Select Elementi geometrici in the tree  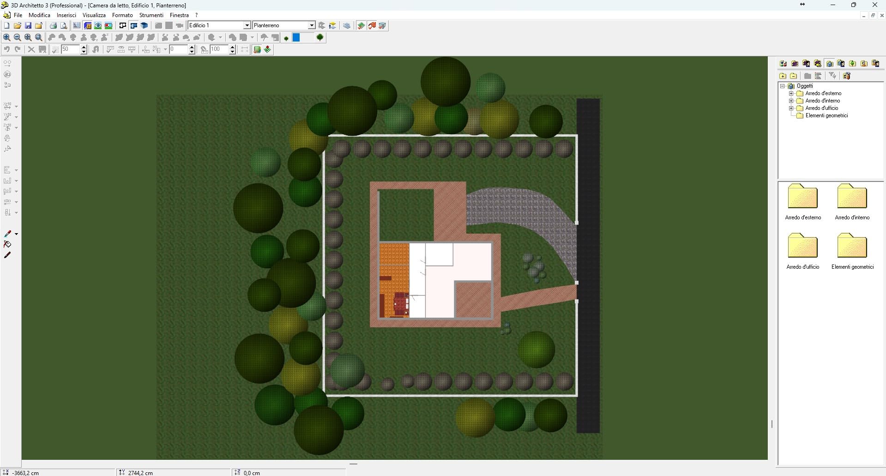pos(826,115)
